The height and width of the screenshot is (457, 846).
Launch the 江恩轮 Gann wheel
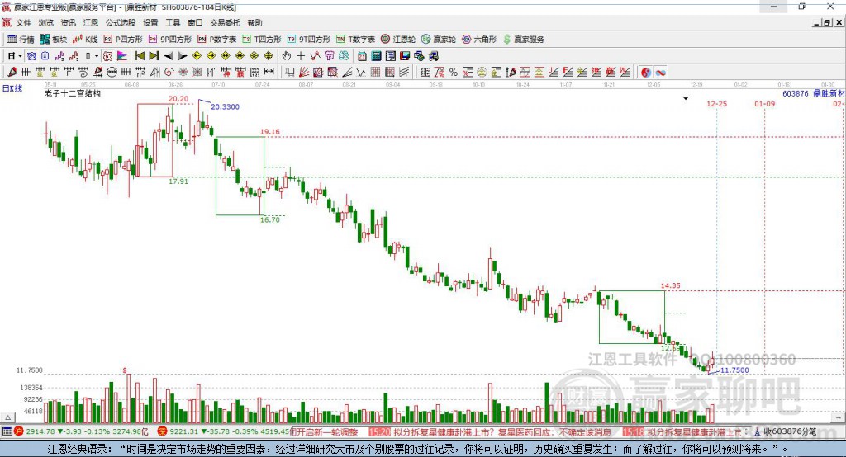[398, 40]
